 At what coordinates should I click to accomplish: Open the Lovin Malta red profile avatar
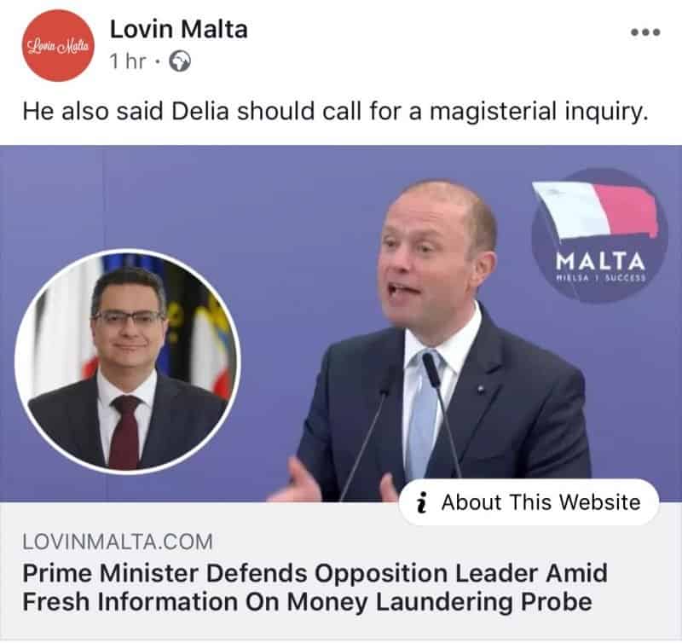click(58, 46)
